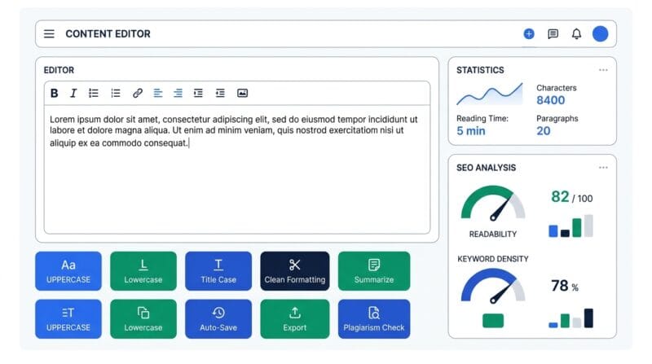
Task: Insert a numbered list
Action: [x=116, y=93]
